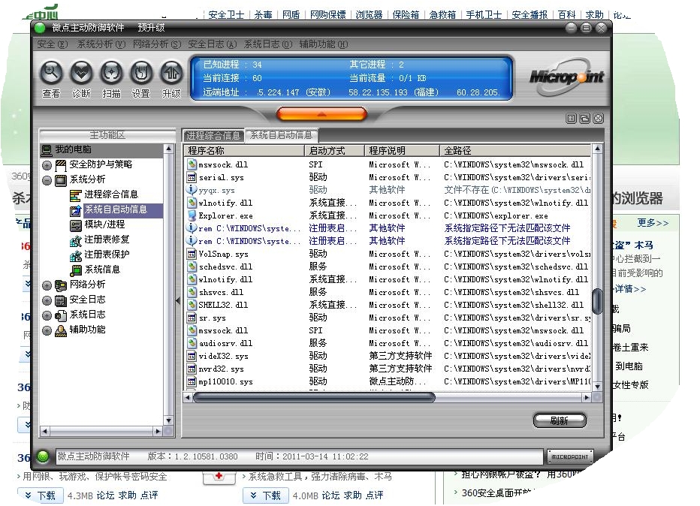This screenshot has height=506, width=700.
Task: Open 浏览器 link in background browser
Action: (x=369, y=14)
